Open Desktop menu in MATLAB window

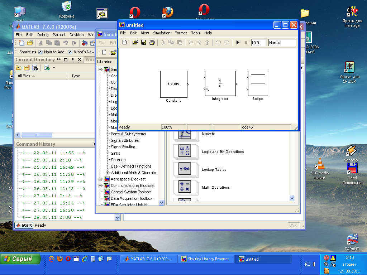76,35
